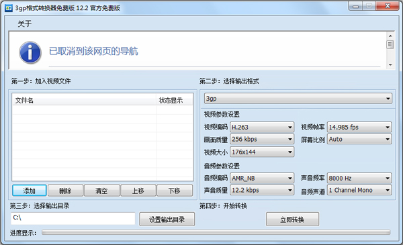Image resolution: width=403 pixels, height=245 pixels.
Task: Open 声音质量 12.2 kbps dropdown
Action: (262, 190)
